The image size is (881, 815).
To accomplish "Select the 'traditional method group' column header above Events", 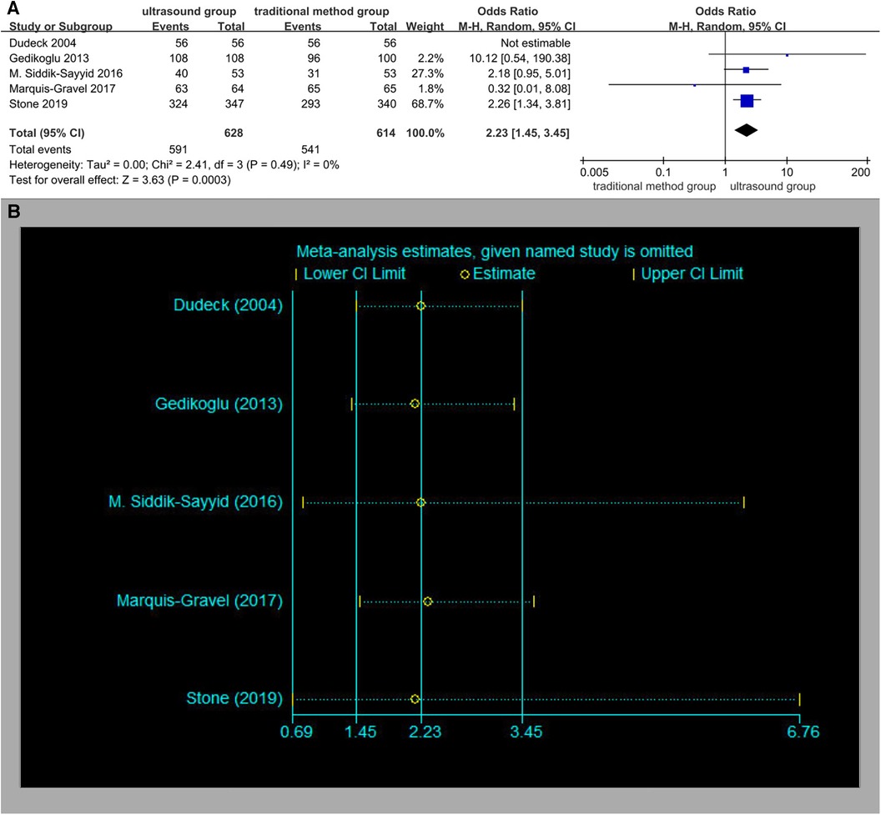I will (x=321, y=11).
